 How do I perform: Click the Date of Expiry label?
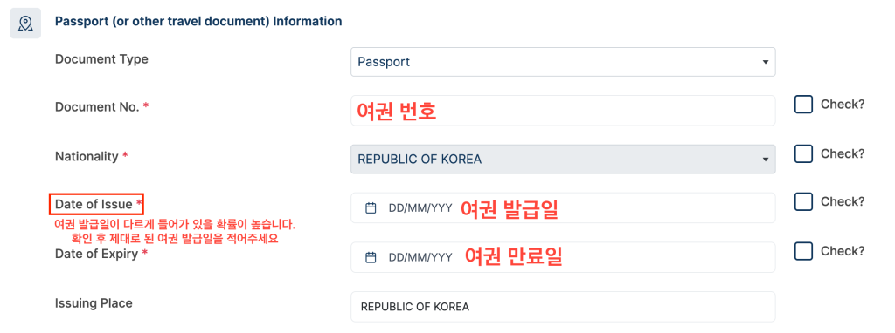[x=96, y=254]
